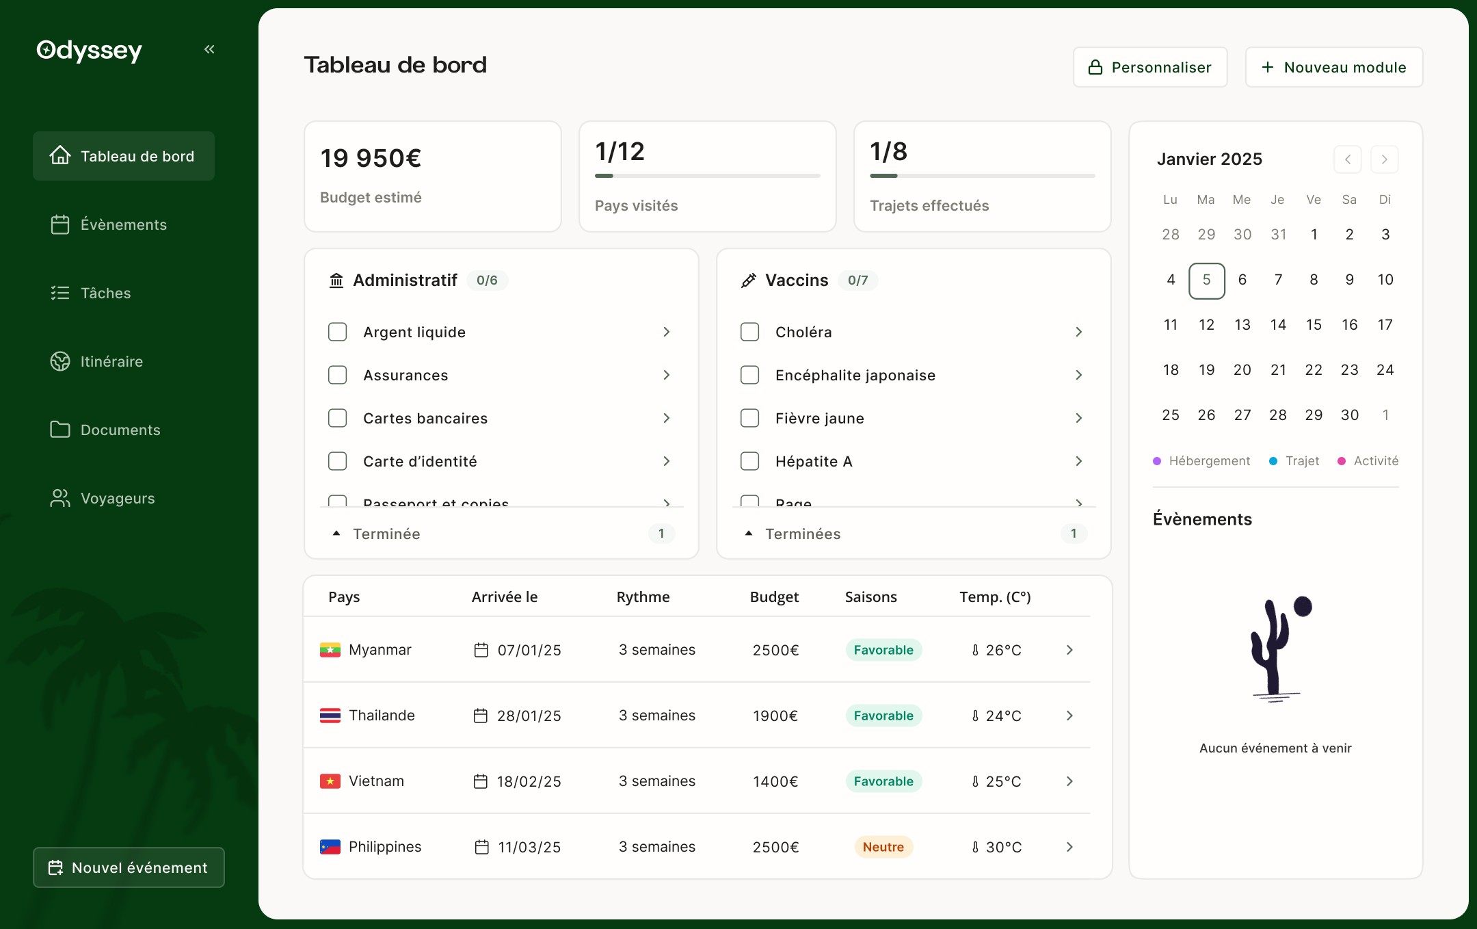
Task: Expand the Terminées section in Vaccins
Action: tap(802, 534)
